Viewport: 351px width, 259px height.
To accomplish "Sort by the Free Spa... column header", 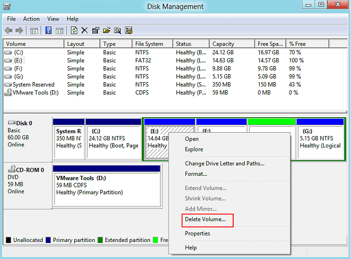I will click(x=270, y=44).
